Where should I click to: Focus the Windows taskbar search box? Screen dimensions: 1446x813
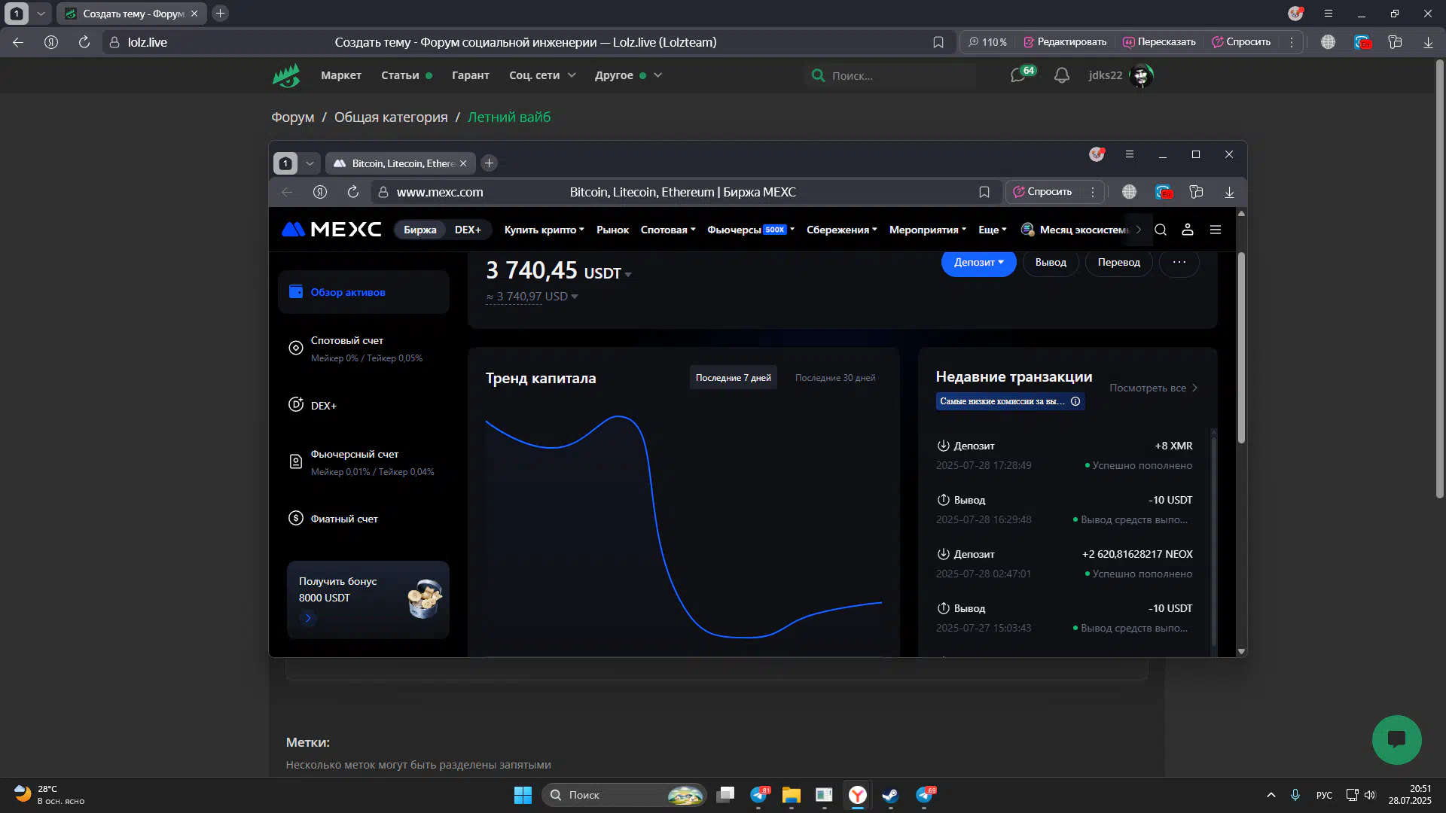[x=624, y=795]
